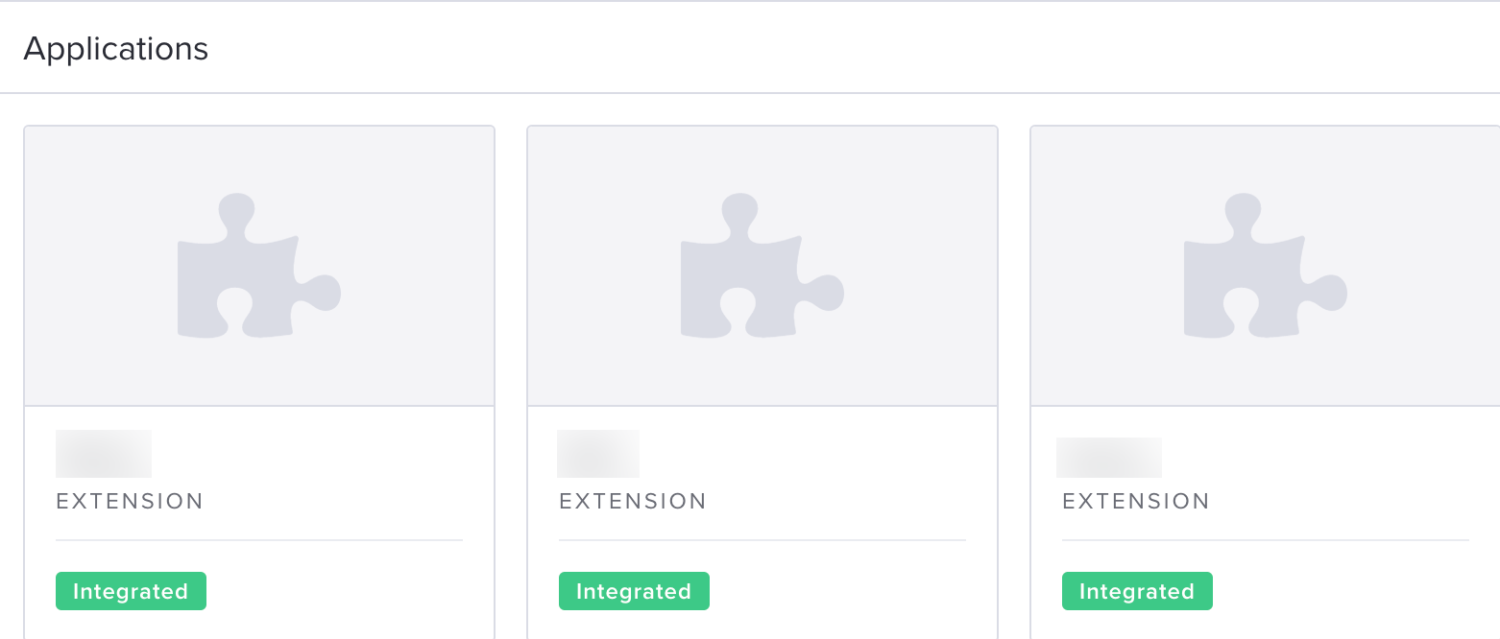Click the Applications page heading

pyautogui.click(x=116, y=49)
